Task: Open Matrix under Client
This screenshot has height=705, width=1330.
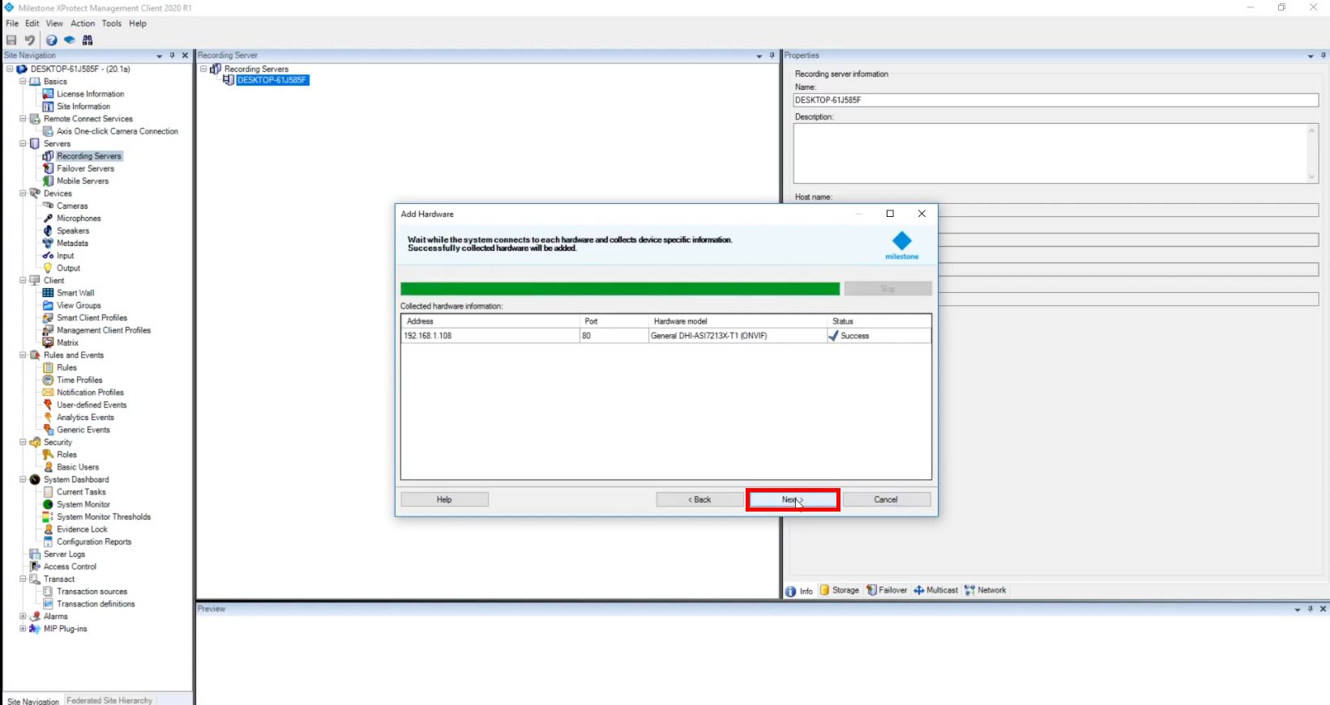Action: 67,342
